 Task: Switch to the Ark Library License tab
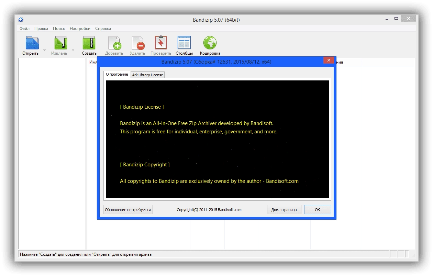[x=147, y=75]
